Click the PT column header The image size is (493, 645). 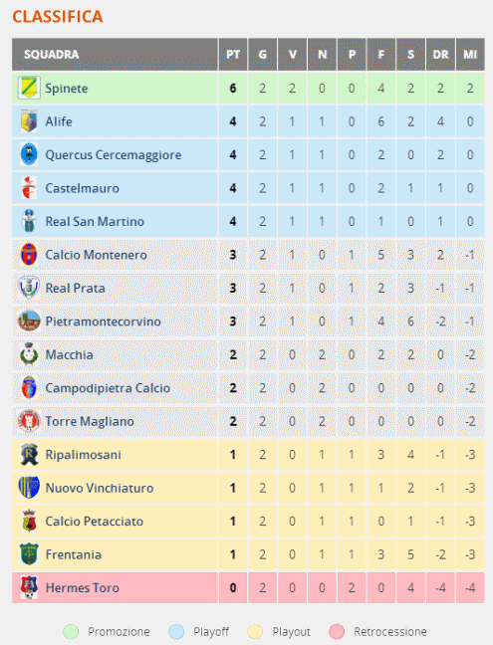[x=233, y=55]
